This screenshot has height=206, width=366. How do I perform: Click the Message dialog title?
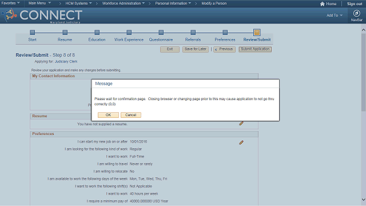104,84
